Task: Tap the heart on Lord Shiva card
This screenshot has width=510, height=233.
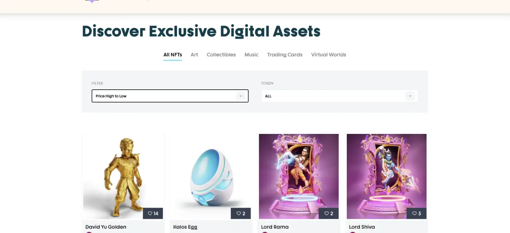Action: 414,213
